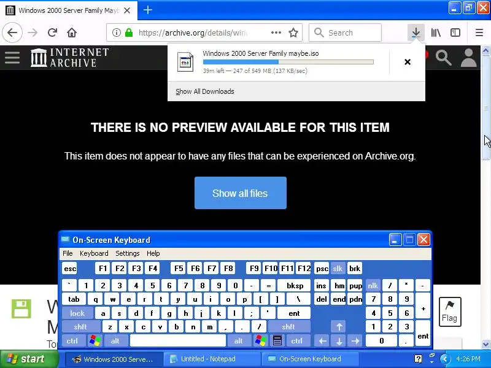Click the bksp key
The height and width of the screenshot is (368, 491).
(295, 286)
